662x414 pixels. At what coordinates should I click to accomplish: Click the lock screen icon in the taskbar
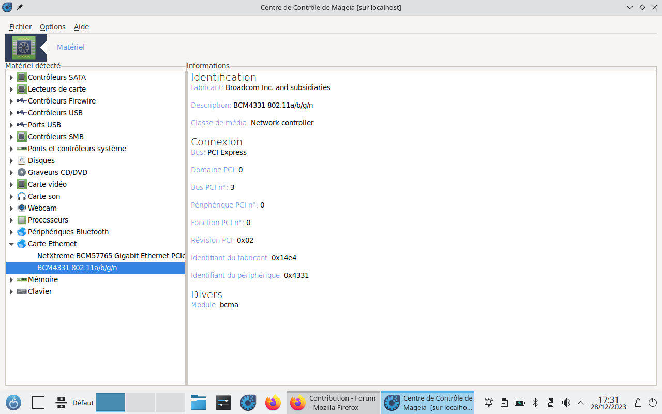(x=638, y=403)
